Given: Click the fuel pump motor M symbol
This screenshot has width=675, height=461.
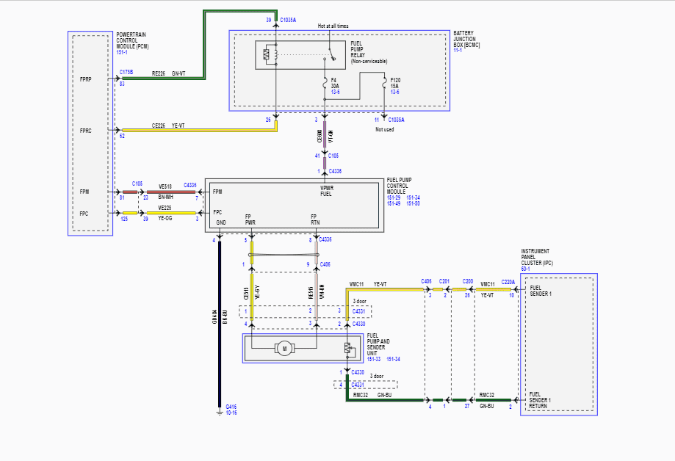Looking at the screenshot, I should point(284,348).
